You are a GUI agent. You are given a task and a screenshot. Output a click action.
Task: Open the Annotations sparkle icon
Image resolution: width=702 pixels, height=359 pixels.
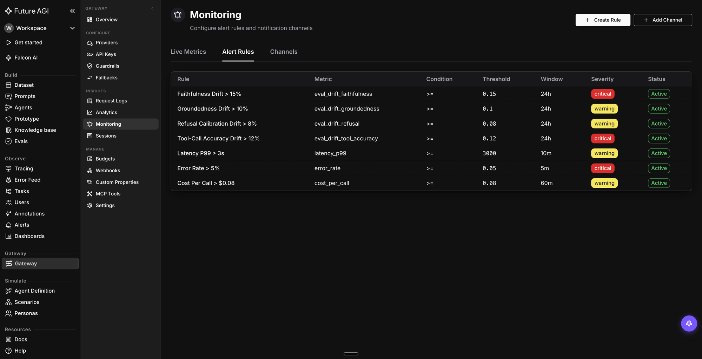8,213
